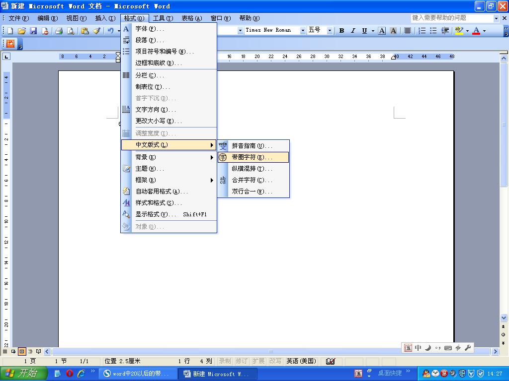Enable overwrite mode via 改写 indicator
Viewport: 509px width, 381px height.
point(275,361)
